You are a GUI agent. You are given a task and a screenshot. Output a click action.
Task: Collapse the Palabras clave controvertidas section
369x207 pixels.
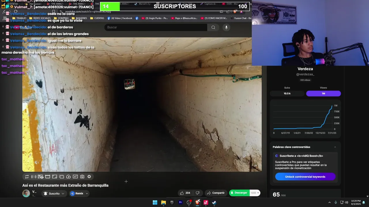[335, 147]
